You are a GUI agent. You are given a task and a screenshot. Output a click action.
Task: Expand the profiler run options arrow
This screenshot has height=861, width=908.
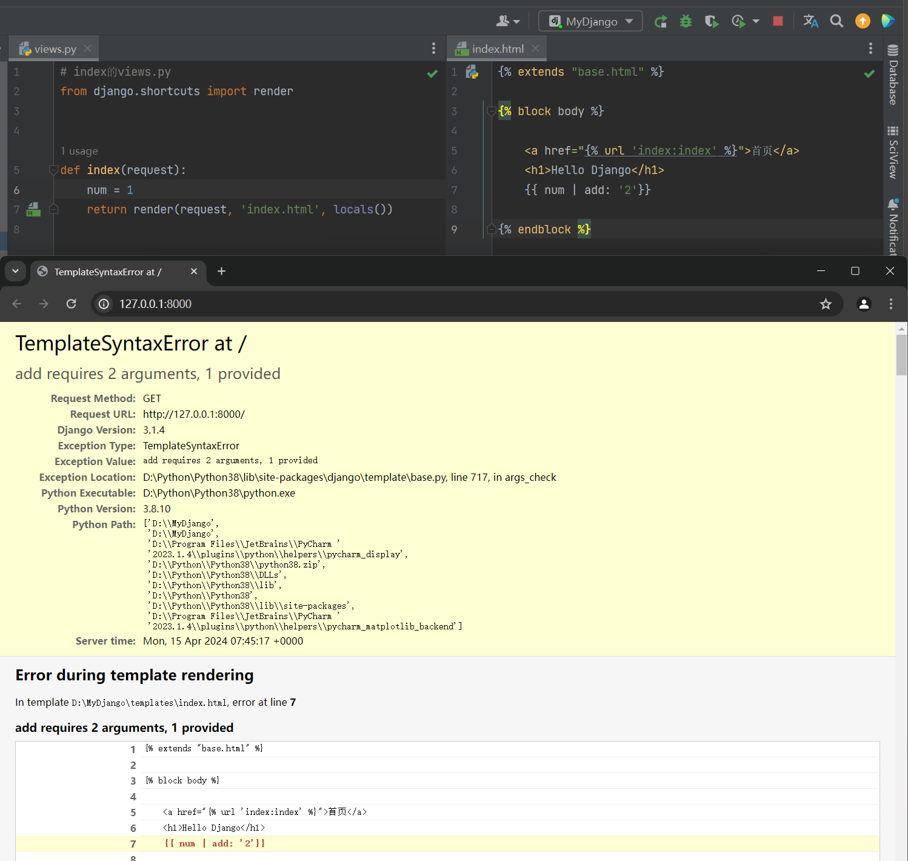[x=756, y=22]
